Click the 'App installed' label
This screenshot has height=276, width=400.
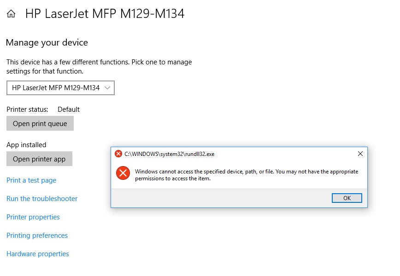click(26, 145)
